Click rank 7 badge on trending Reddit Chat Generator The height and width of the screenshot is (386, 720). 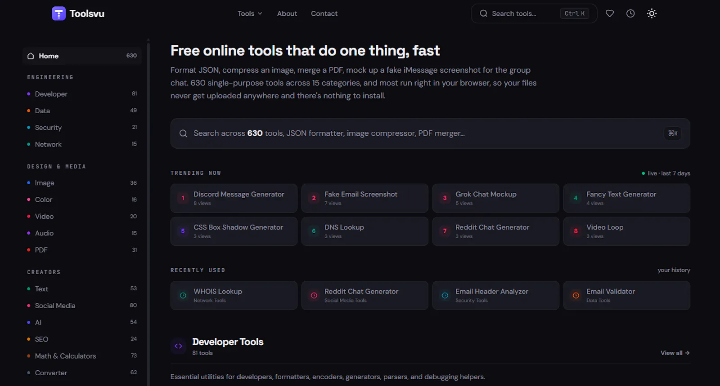[x=445, y=231]
